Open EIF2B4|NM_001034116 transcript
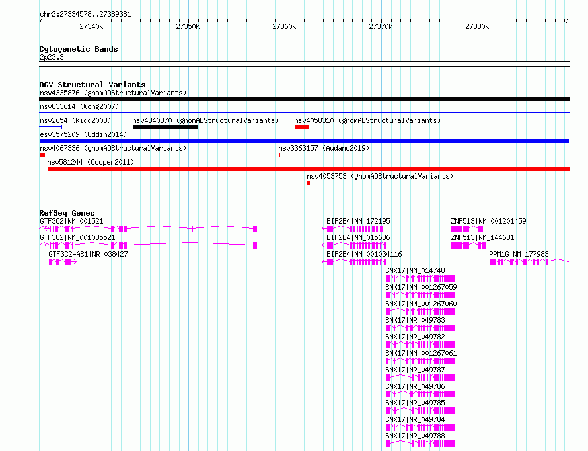Image resolution: width=588 pixels, height=451 pixels. [364, 254]
